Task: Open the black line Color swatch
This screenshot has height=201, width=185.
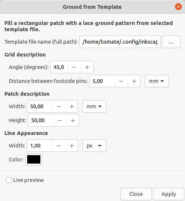Action: tap(34, 159)
